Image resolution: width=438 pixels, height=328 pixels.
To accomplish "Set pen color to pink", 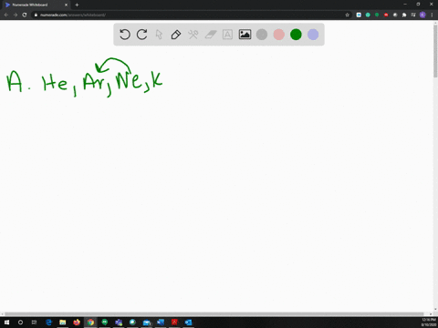I will point(279,35).
